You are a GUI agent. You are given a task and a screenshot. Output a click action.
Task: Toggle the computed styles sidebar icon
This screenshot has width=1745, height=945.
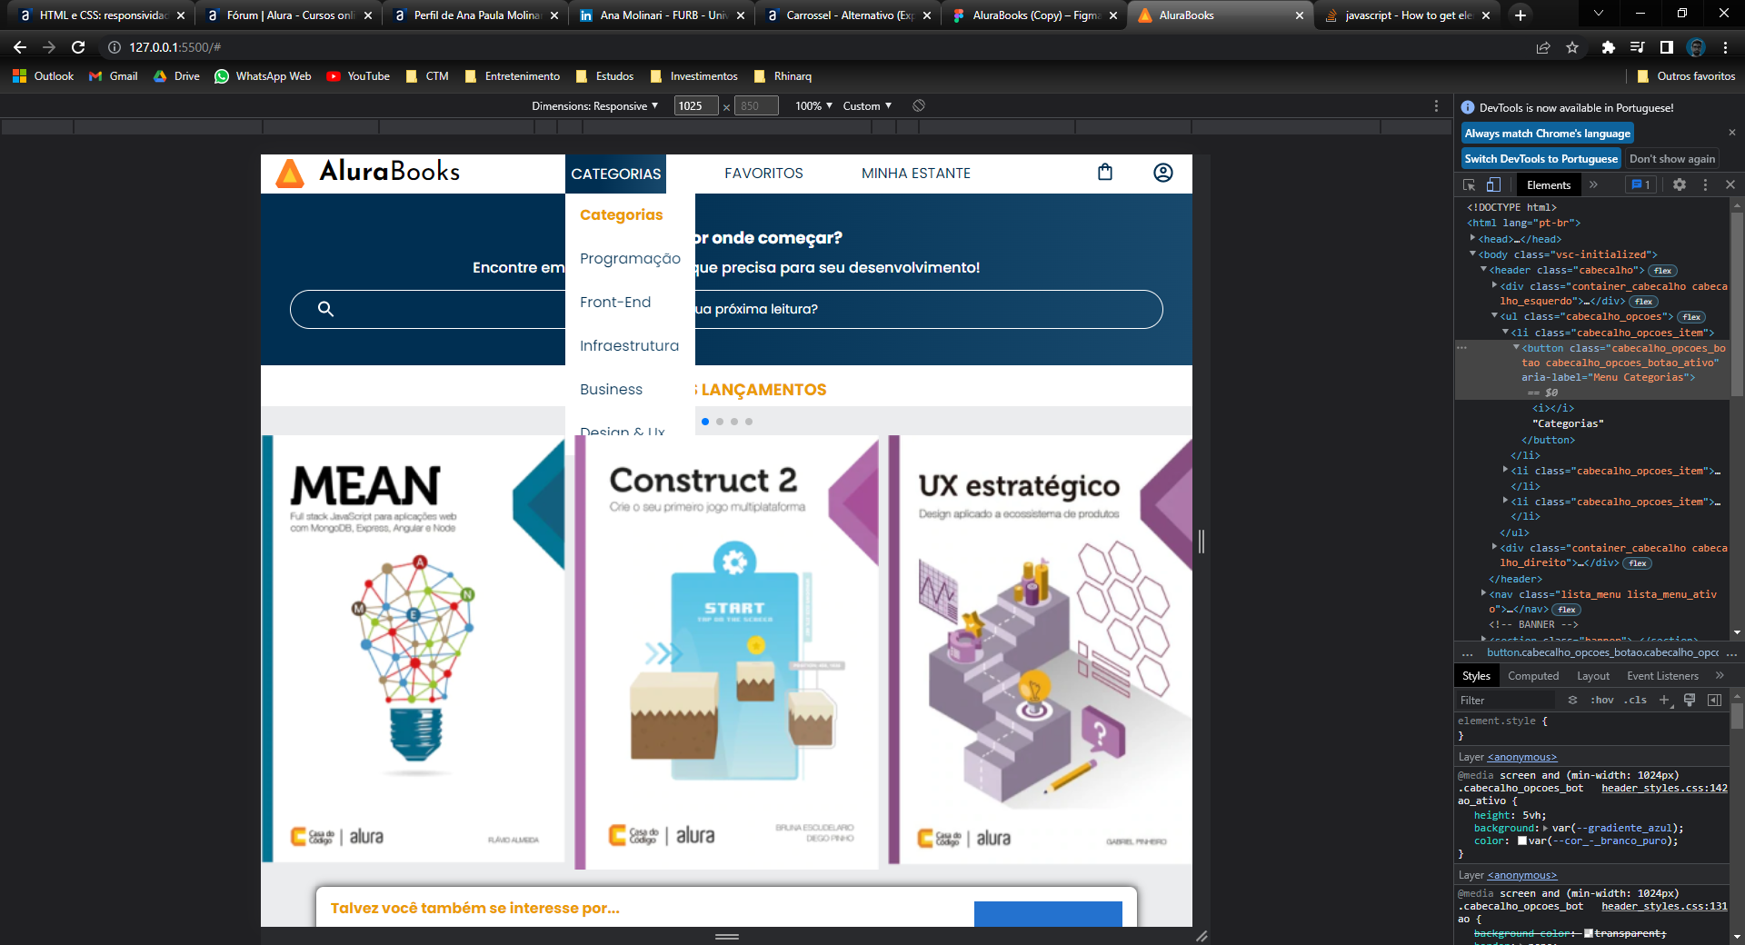[x=1714, y=700]
